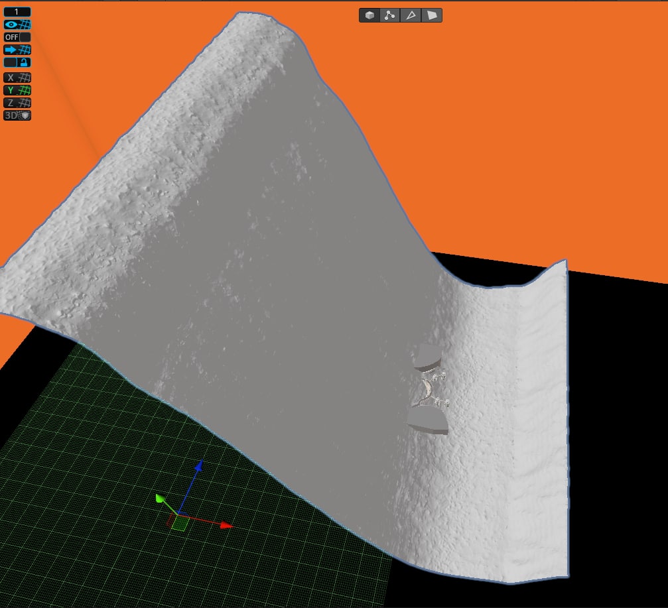
Task: Click the grid size value 1 field
Action: point(17,11)
